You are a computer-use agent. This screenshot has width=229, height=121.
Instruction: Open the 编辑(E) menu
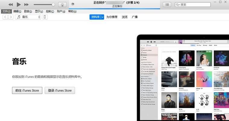pyautogui.click(x=17, y=11)
